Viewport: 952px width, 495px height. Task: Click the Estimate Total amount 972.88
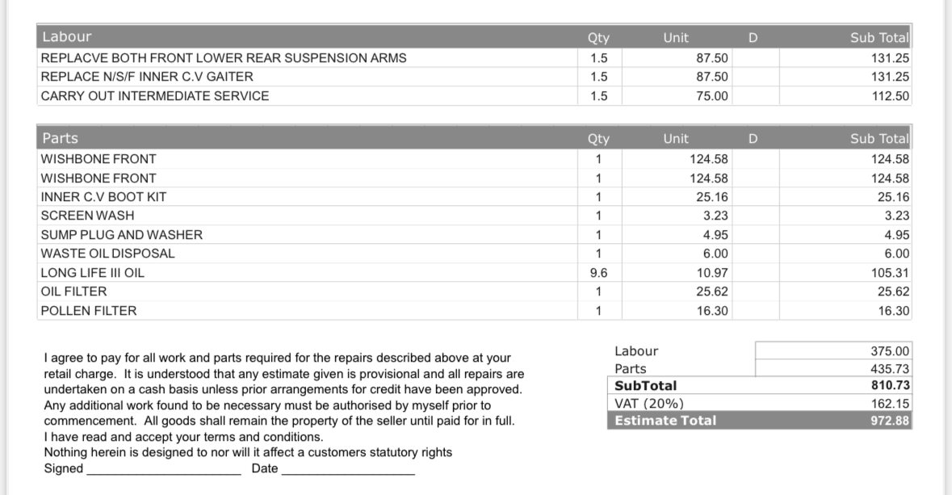(891, 420)
